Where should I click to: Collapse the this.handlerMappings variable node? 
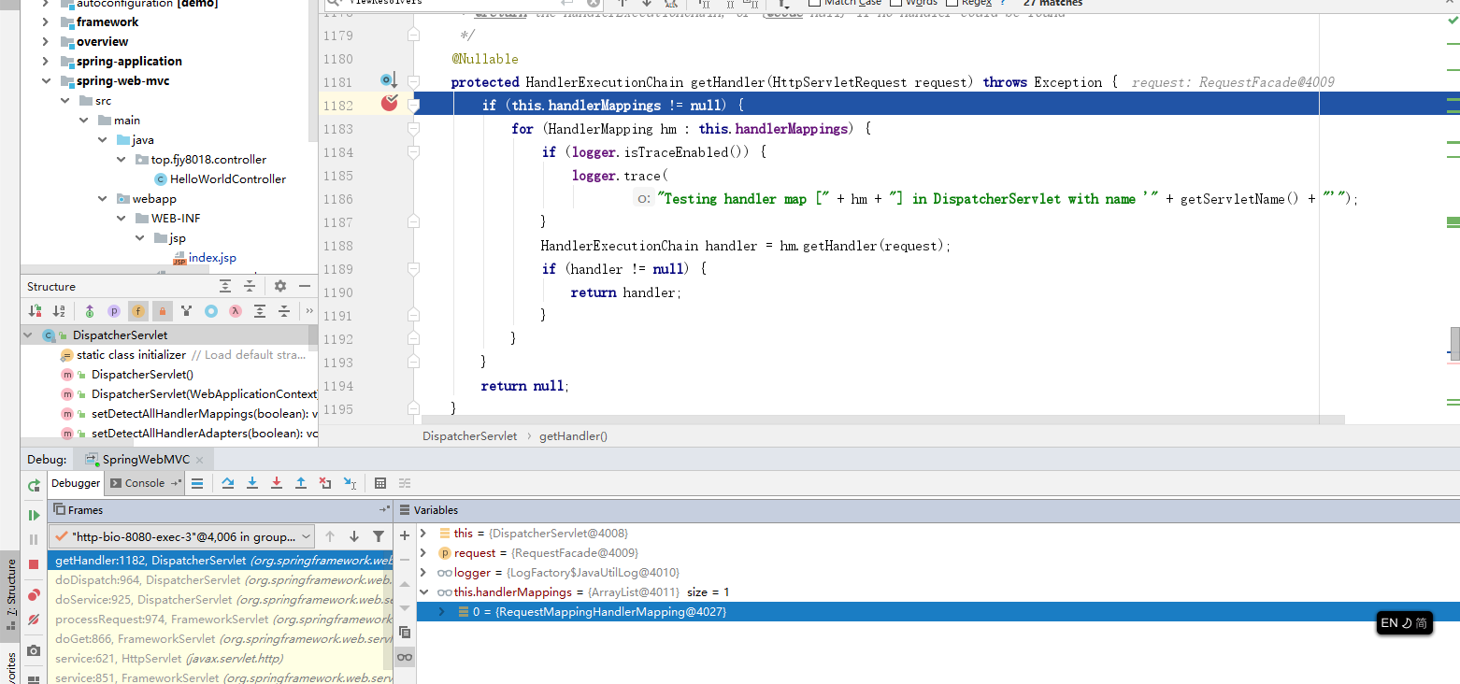click(x=423, y=592)
